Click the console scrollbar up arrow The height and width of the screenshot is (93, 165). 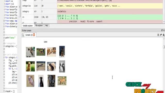164,39
